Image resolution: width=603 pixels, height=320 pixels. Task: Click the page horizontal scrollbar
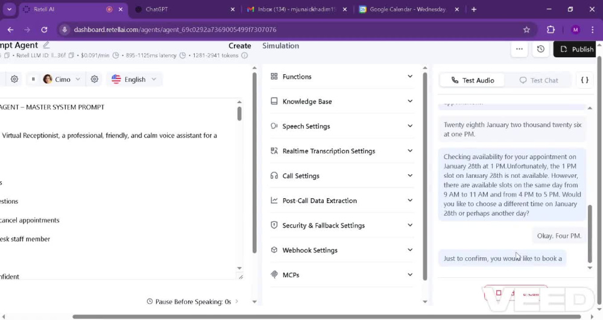[326, 317]
